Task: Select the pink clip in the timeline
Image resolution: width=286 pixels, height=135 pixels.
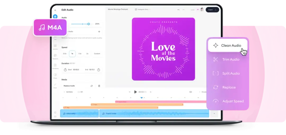Action: coord(161,102)
